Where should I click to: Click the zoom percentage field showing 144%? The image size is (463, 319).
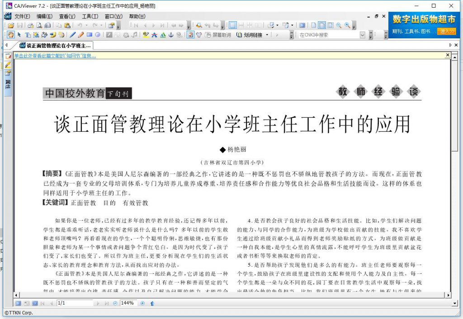point(128,303)
